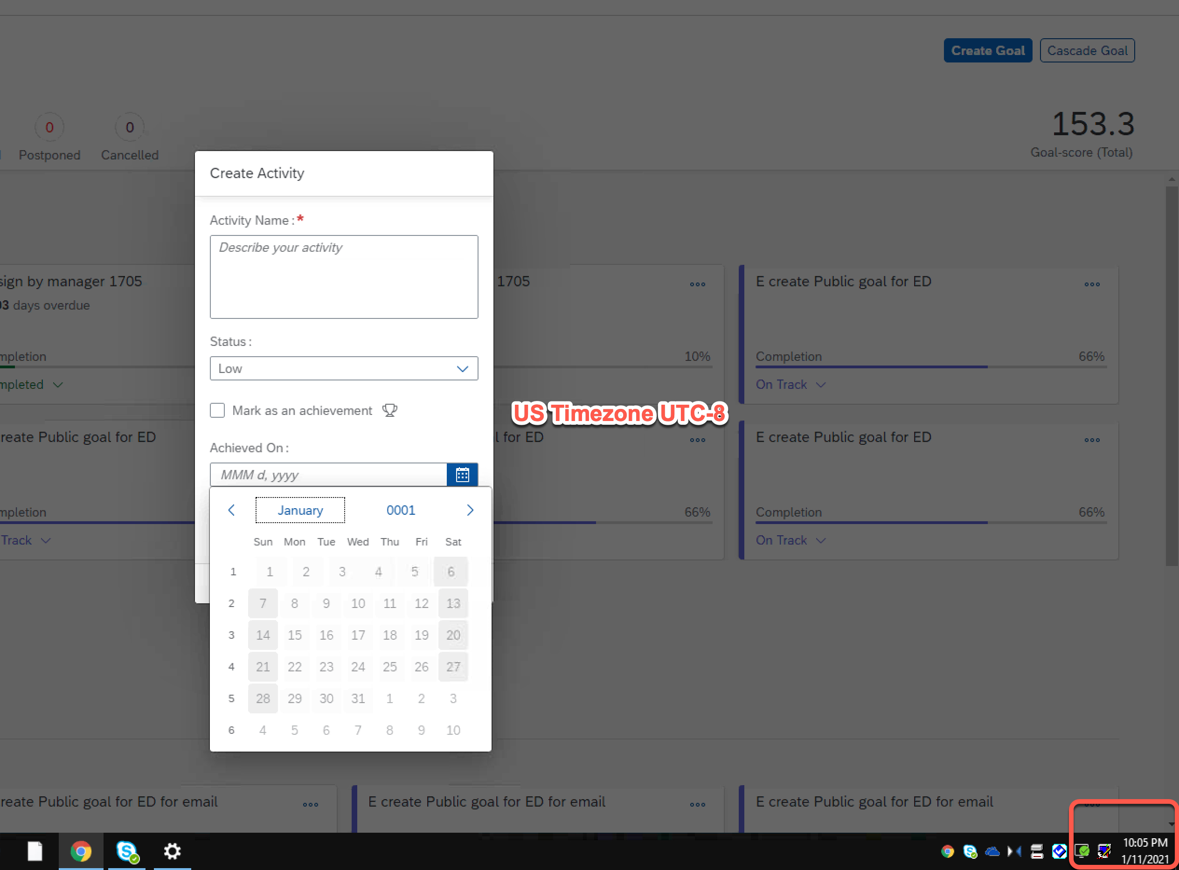Viewport: 1179px width, 870px height.
Task: Click the OneDrive cloud icon in system tray
Action: click(992, 851)
